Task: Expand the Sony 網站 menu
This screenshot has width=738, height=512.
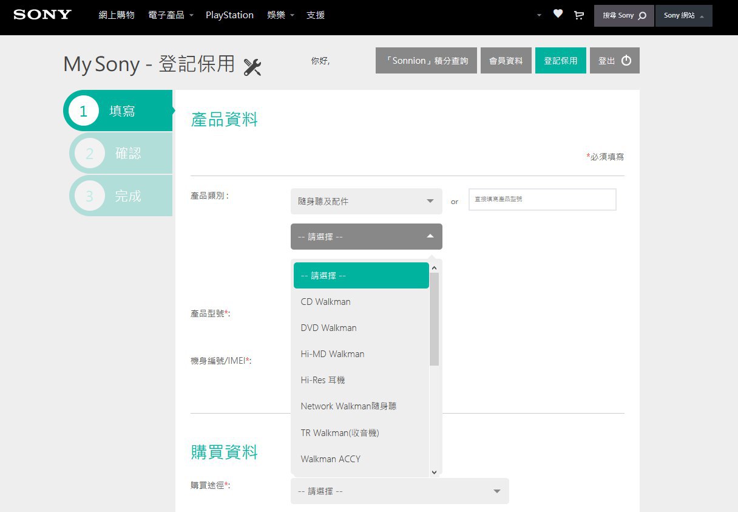Action: (x=684, y=16)
